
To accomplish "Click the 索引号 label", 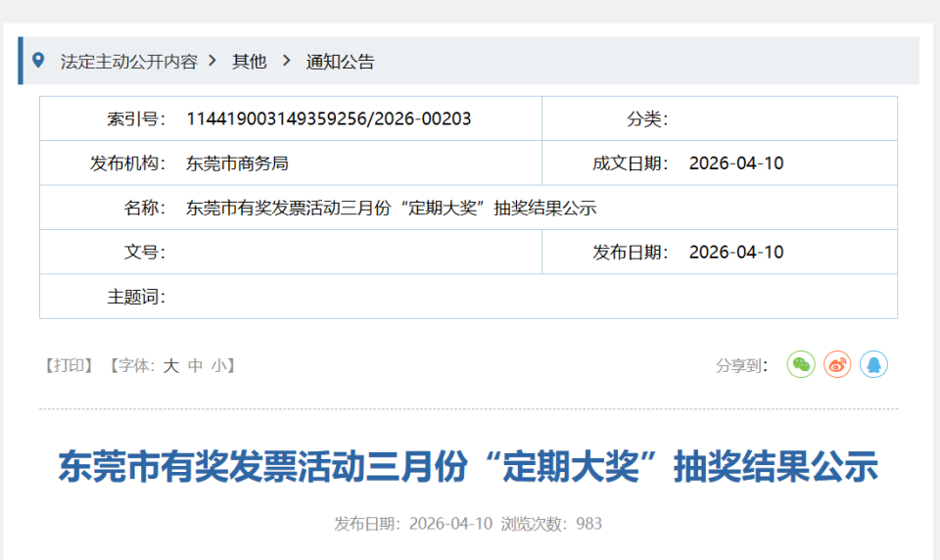I will click(136, 118).
